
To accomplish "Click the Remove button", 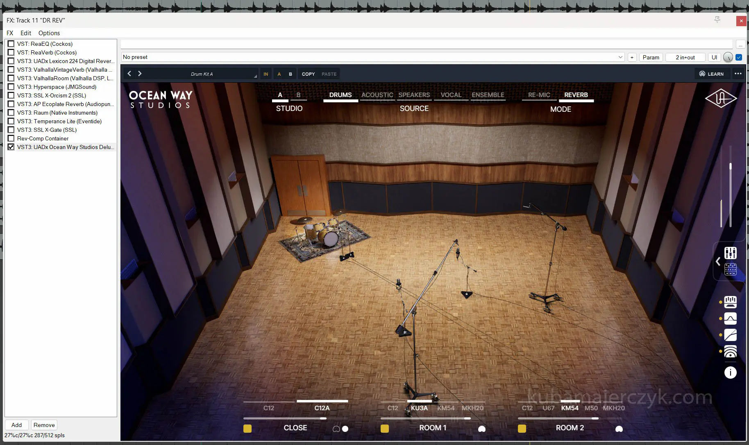I will click(x=44, y=425).
